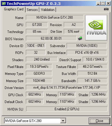Switch to the Validation tab
Screen dimensions: 112x126
(48, 10)
